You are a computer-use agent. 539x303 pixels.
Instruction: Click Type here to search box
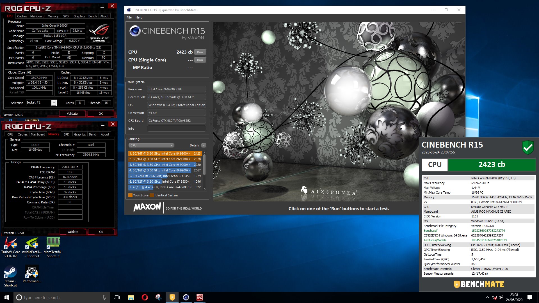(x=61, y=297)
